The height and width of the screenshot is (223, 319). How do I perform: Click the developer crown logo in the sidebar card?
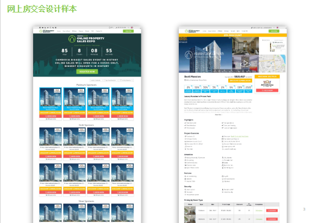click(x=267, y=83)
